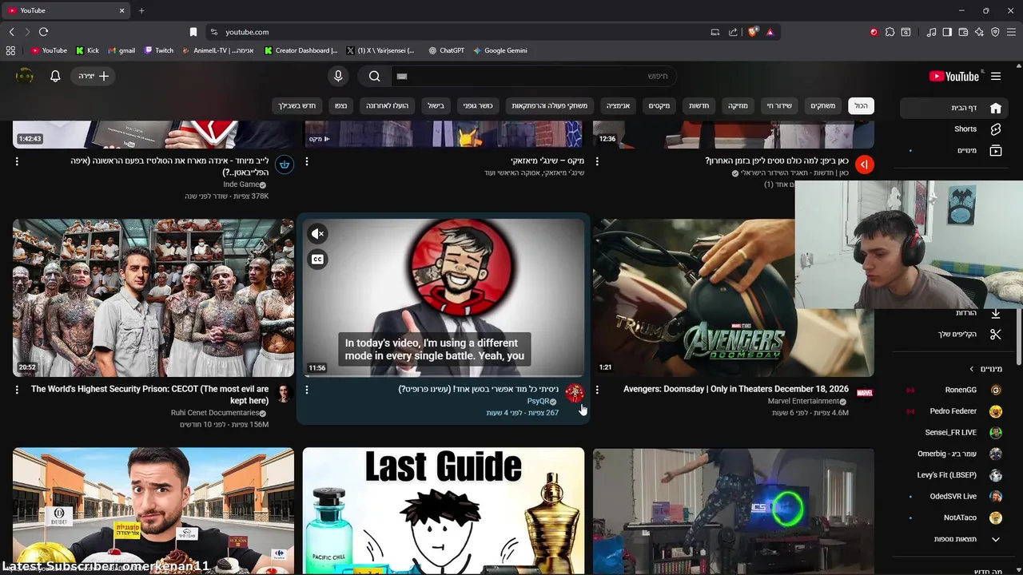Screen dimensions: 1023x575
Task: Expand תוצאות נוספות in subscriptions list
Action: (x=953, y=539)
